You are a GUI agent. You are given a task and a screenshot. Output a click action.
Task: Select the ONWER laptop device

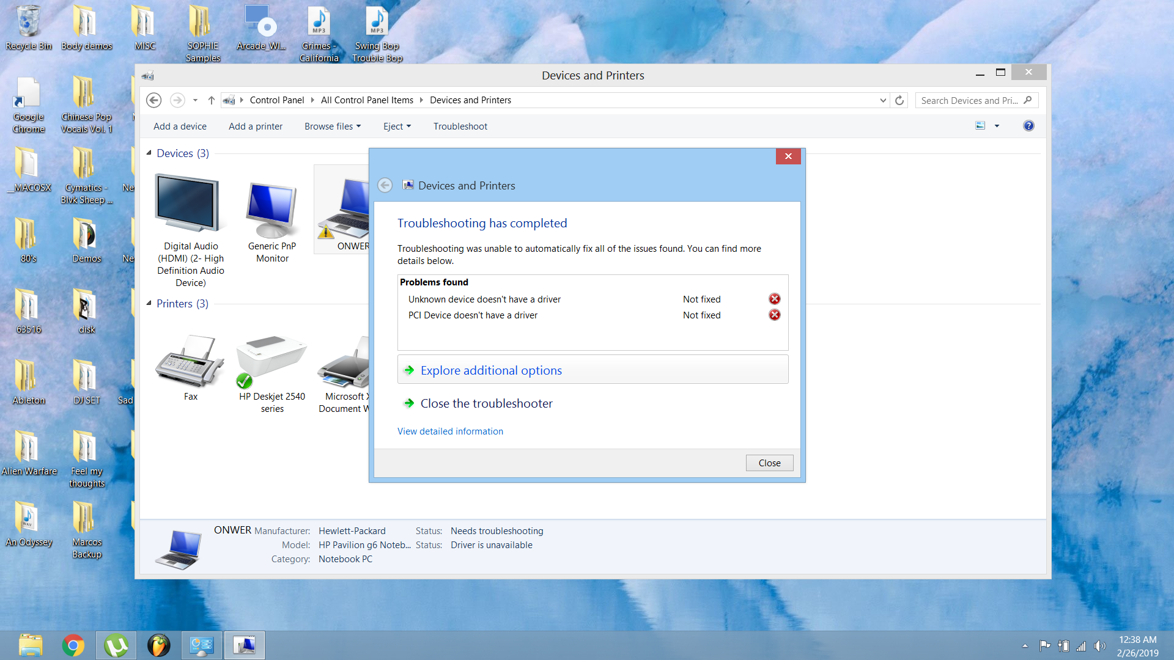coord(342,209)
